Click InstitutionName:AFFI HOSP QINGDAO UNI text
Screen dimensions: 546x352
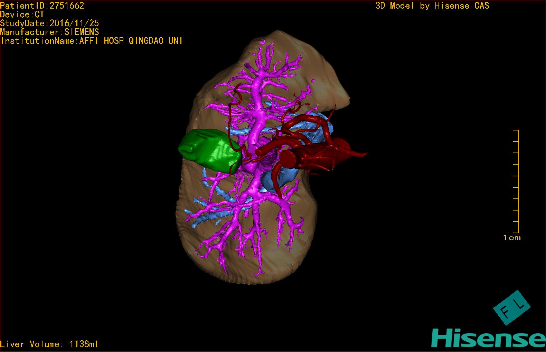[x=92, y=41]
